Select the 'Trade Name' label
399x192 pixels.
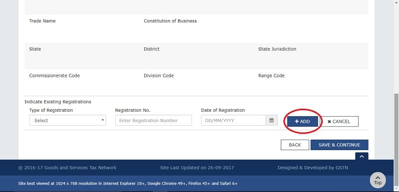[42, 21]
